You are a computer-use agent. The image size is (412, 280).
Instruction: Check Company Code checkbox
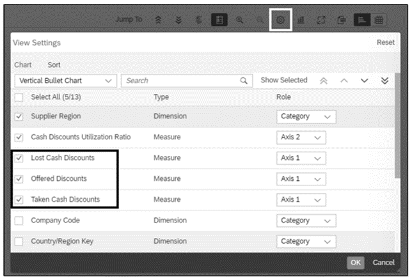19,221
